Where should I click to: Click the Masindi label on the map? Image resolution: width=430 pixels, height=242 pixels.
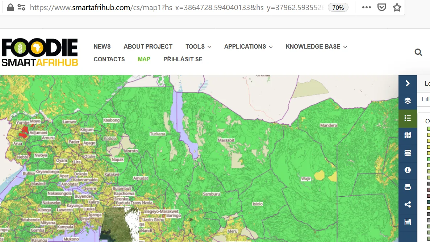pos(38,184)
